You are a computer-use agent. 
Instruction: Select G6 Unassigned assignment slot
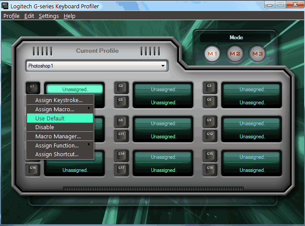pyautogui.click(x=252, y=102)
